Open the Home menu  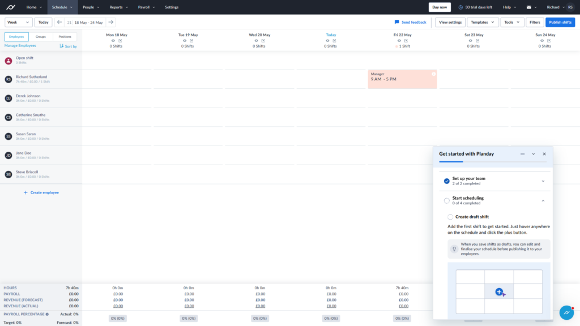tap(34, 7)
